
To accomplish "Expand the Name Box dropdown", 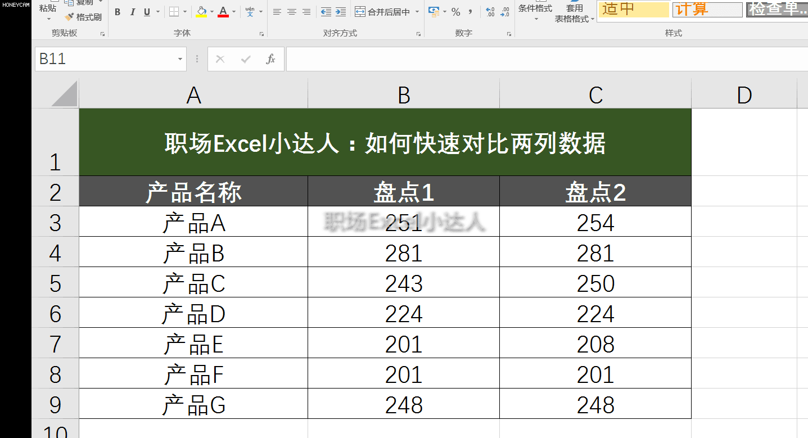I will tap(180, 59).
